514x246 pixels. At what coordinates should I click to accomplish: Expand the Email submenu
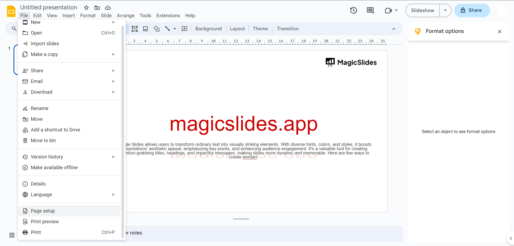[x=113, y=81]
